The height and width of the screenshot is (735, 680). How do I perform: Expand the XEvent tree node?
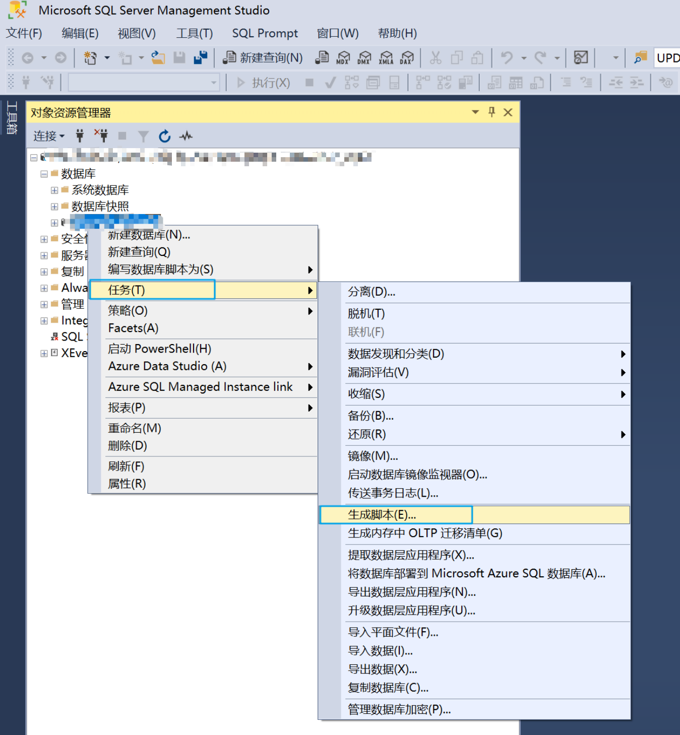[44, 353]
